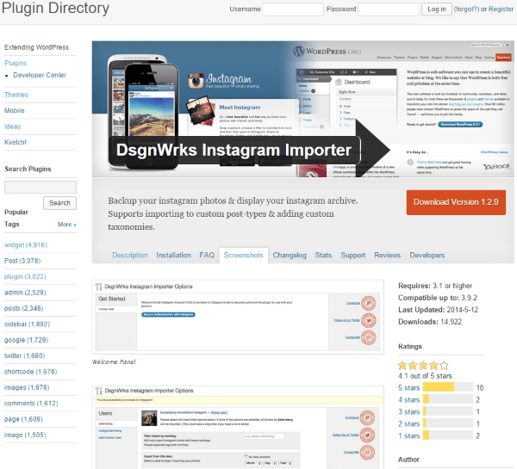This screenshot has width=517, height=469.
Task: Click the star rating icons
Action: tap(423, 366)
